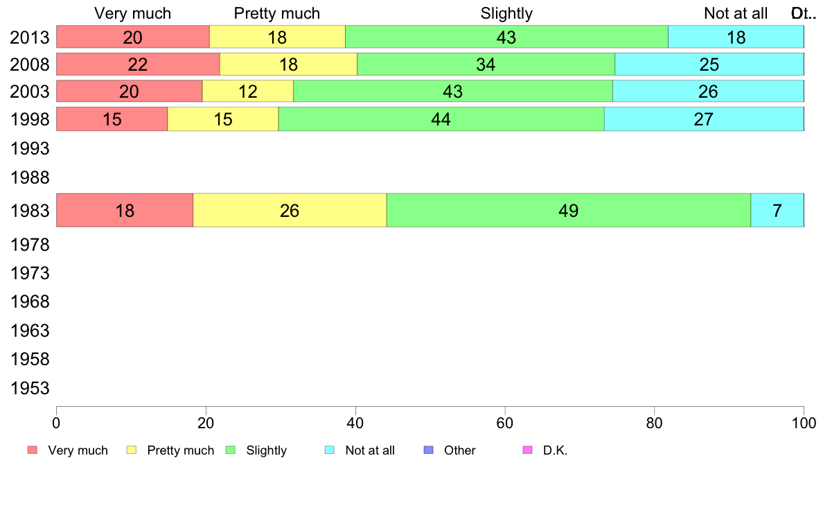The height and width of the screenshot is (510, 823).
Task: Click the yellow Pretty much legend swatch
Action: pos(132,450)
